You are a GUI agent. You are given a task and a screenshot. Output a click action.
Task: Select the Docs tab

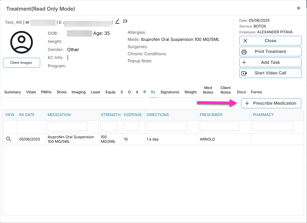point(241,92)
